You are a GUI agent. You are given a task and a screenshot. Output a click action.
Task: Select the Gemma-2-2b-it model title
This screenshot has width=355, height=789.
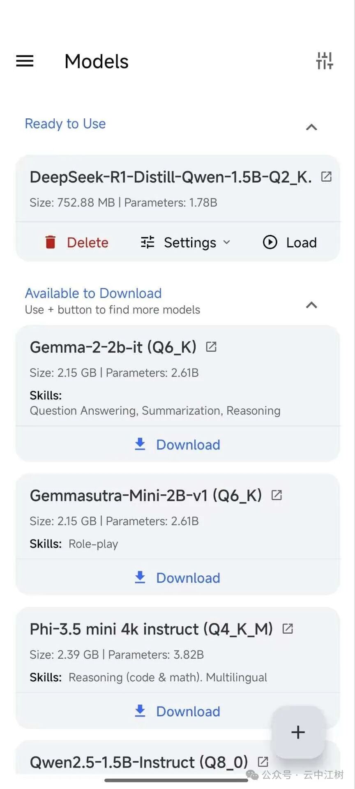(113, 347)
